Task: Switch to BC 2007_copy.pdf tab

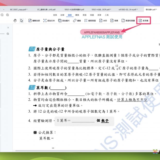Action: pyautogui.click(x=18, y=9)
